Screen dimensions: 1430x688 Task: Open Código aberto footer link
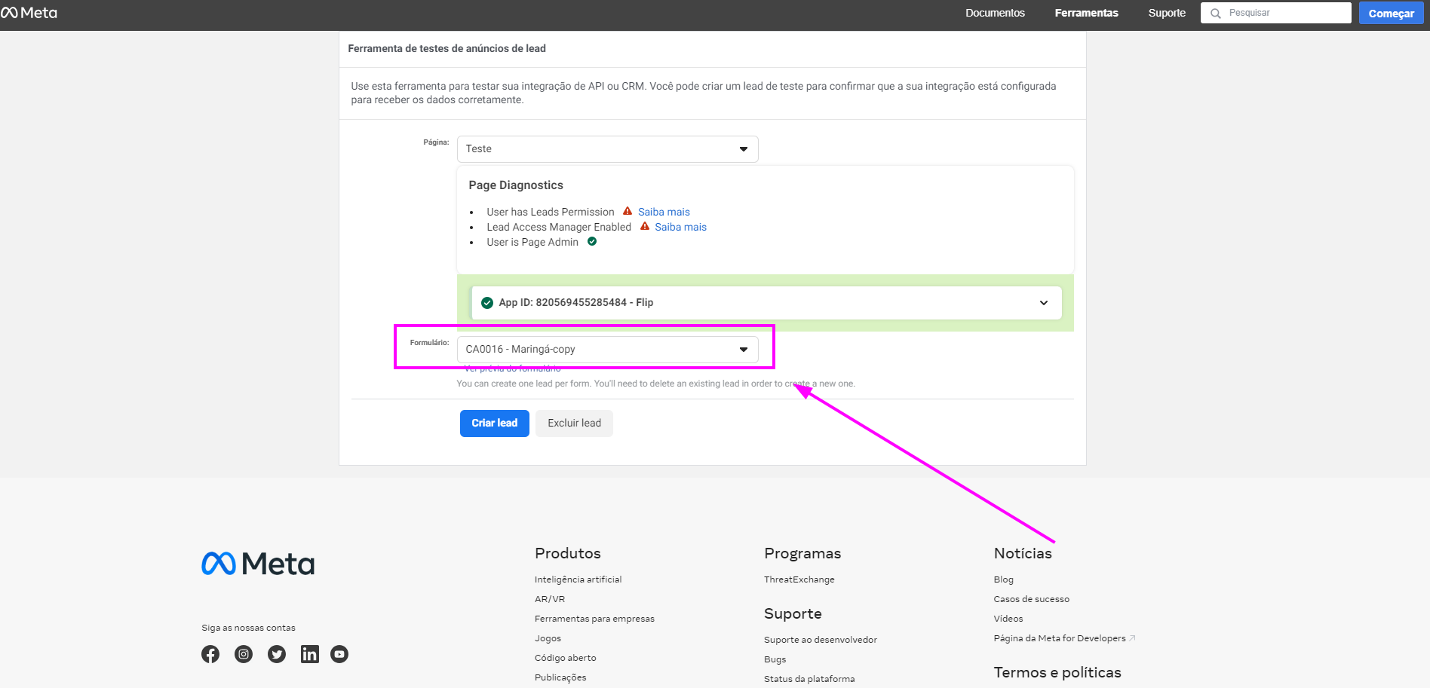[x=565, y=658]
